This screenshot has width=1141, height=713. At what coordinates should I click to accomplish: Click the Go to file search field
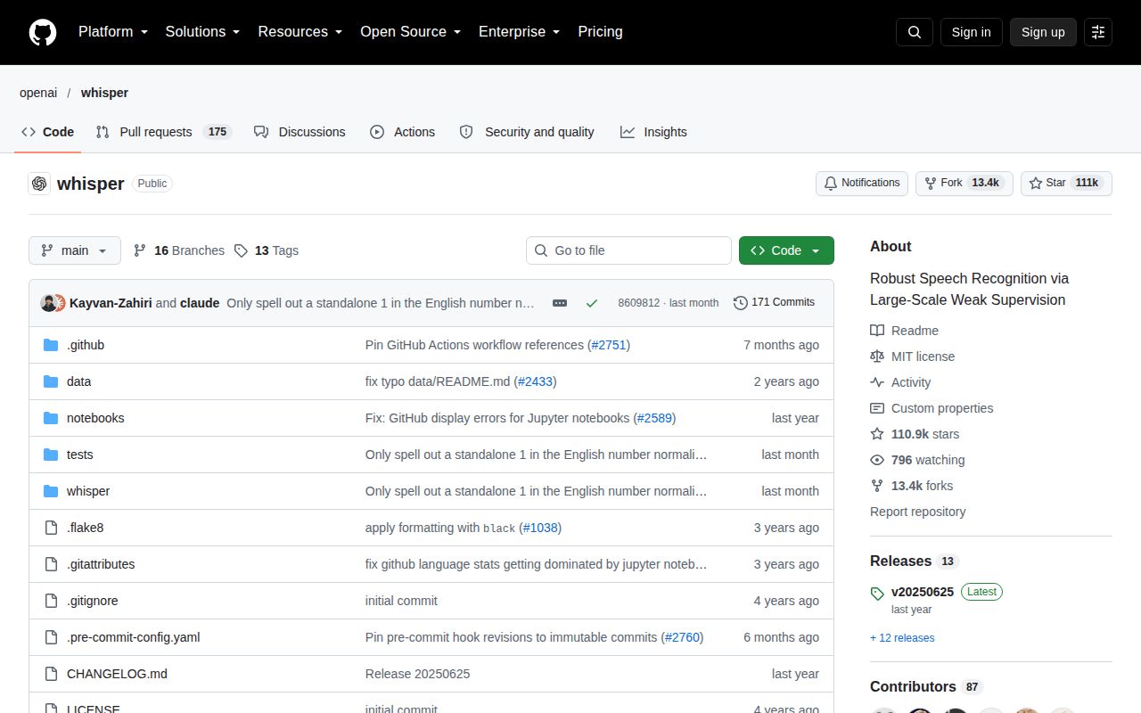pyautogui.click(x=628, y=250)
